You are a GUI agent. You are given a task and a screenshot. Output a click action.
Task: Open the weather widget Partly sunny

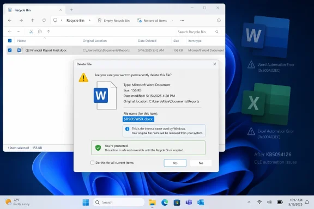(17, 202)
